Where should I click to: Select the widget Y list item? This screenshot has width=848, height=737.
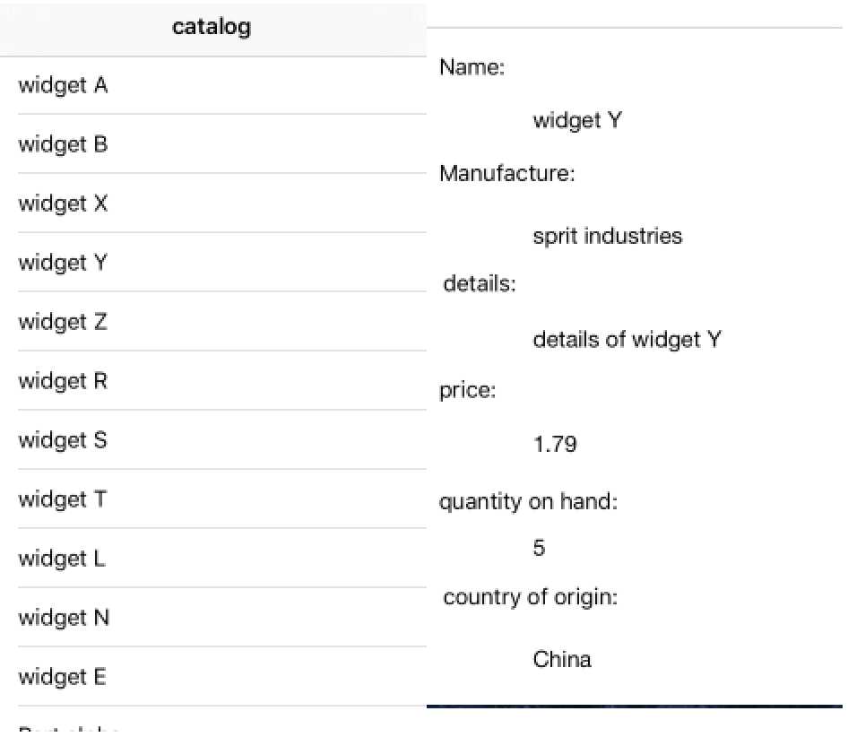tap(213, 263)
